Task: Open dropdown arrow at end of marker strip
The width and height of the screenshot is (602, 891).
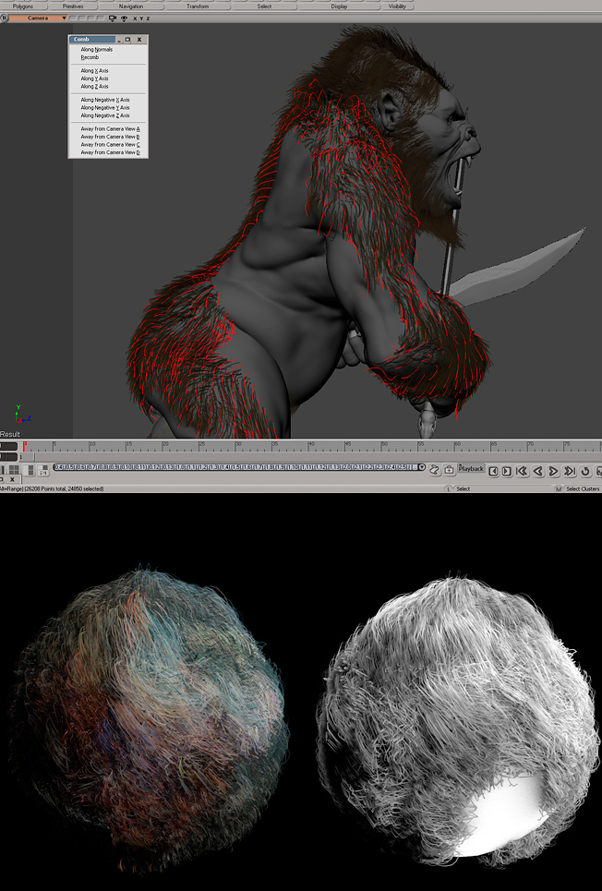Action: 422,467
